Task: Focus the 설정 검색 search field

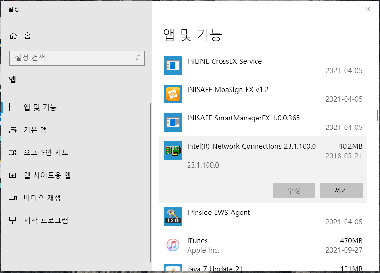Action: coord(77,58)
